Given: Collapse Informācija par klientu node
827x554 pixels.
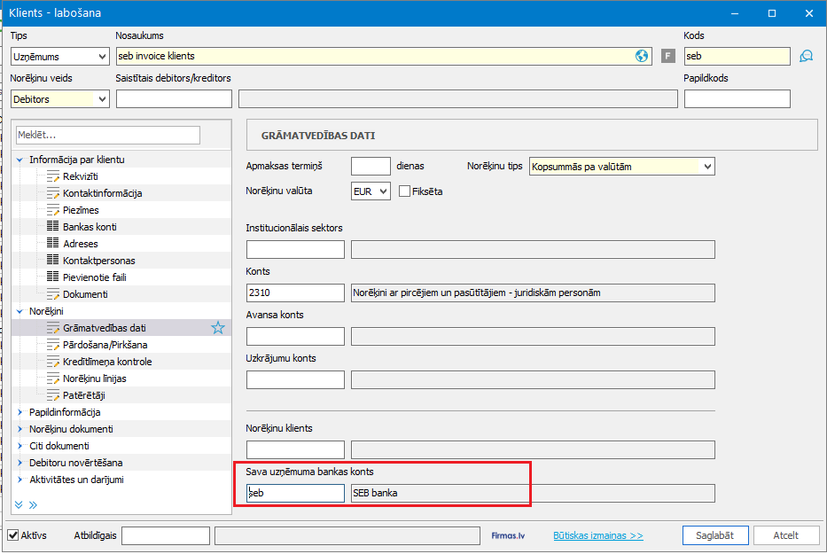Looking at the screenshot, I should [20, 160].
